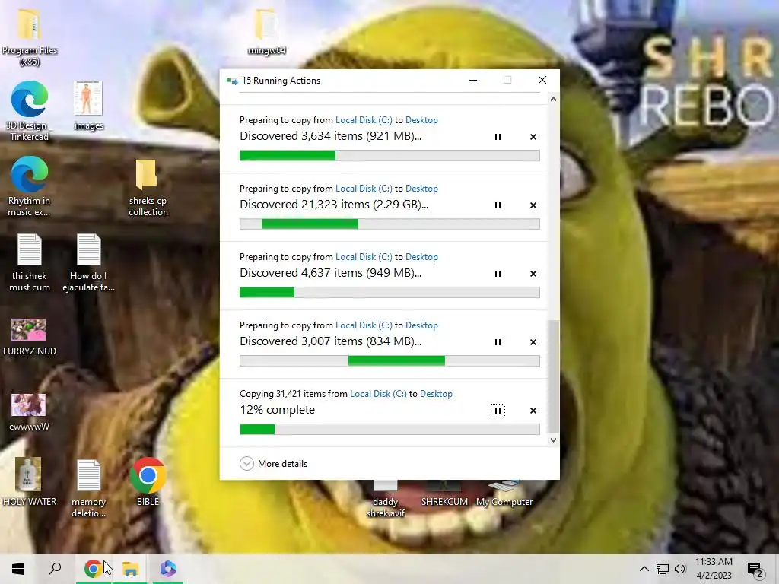This screenshot has width=779, height=584.
Task: Select mingw64 folder on desktop
Action: 266,31
